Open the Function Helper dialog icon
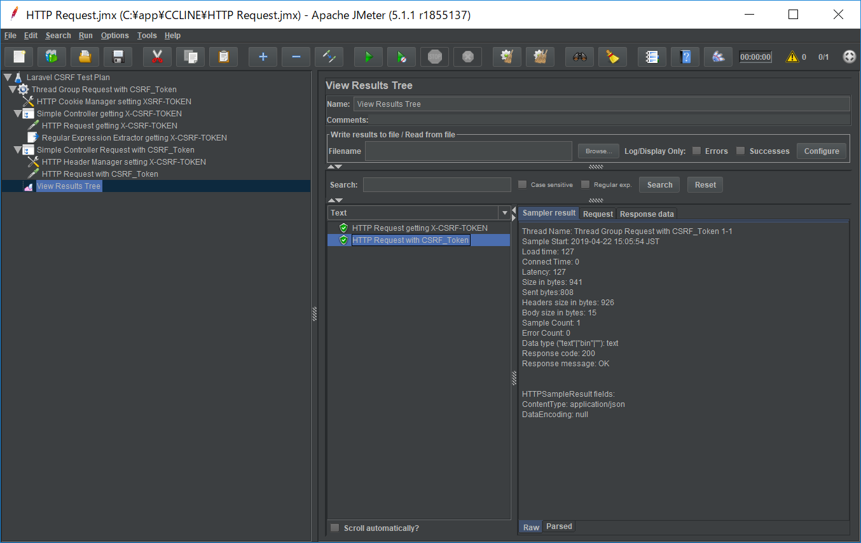Viewport: 861px width, 543px height. [652, 57]
